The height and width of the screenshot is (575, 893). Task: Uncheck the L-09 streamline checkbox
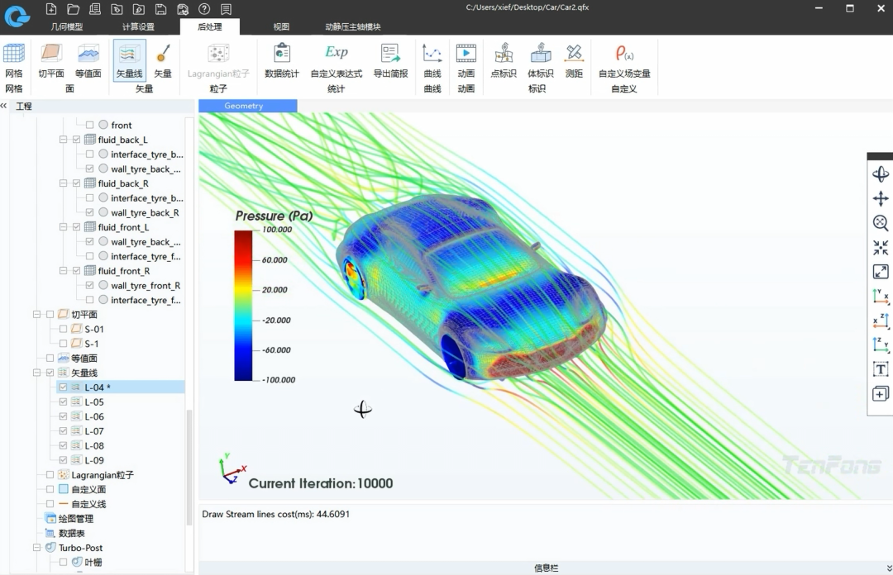click(x=63, y=460)
